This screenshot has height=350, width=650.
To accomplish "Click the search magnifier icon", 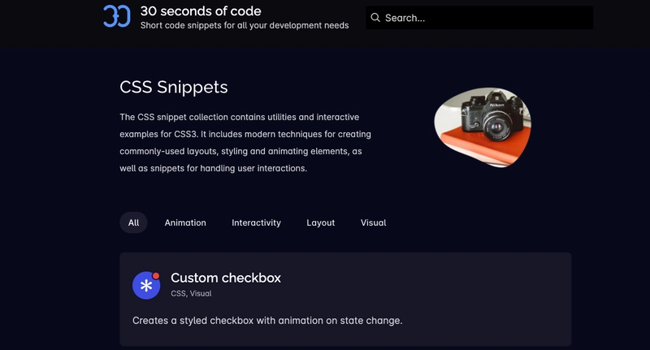I will (375, 17).
